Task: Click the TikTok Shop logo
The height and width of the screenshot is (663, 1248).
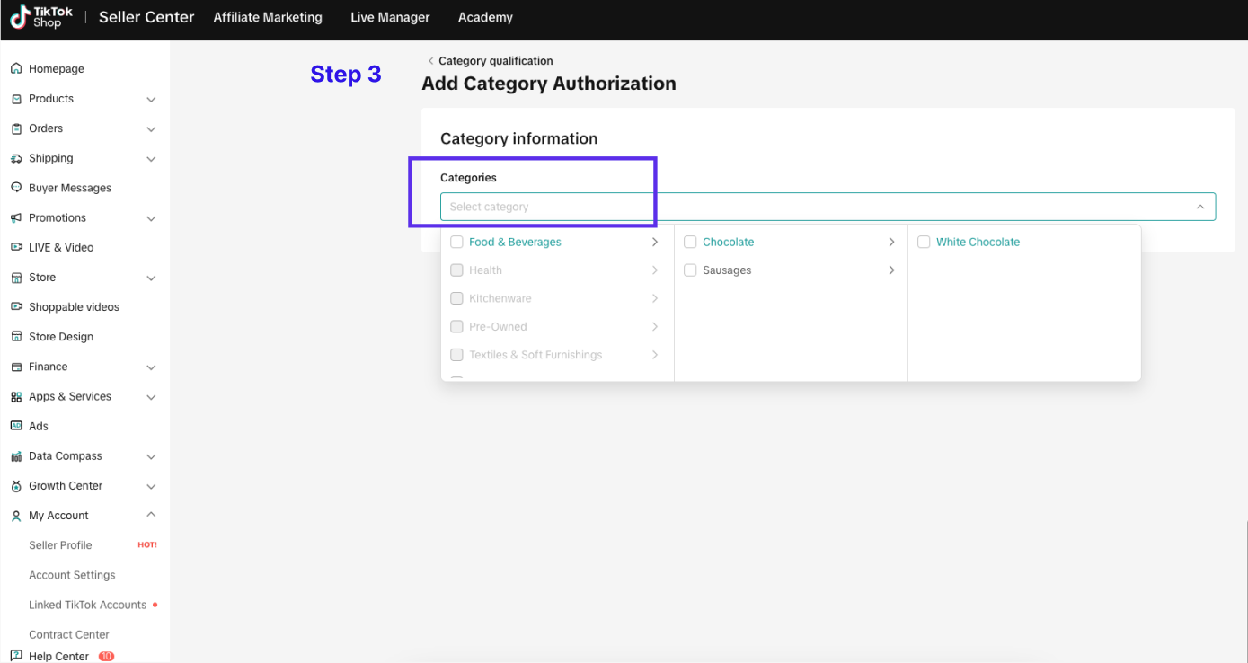Action: tap(41, 17)
